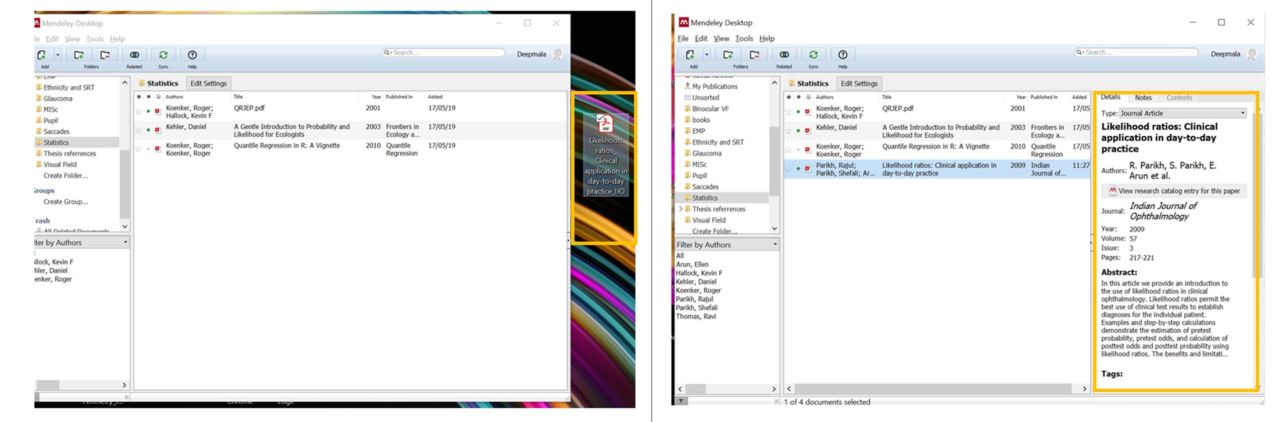Viewport: 1286px width, 422px height.
Task: Click Edit Settings button in right Mendeley window
Action: point(859,84)
